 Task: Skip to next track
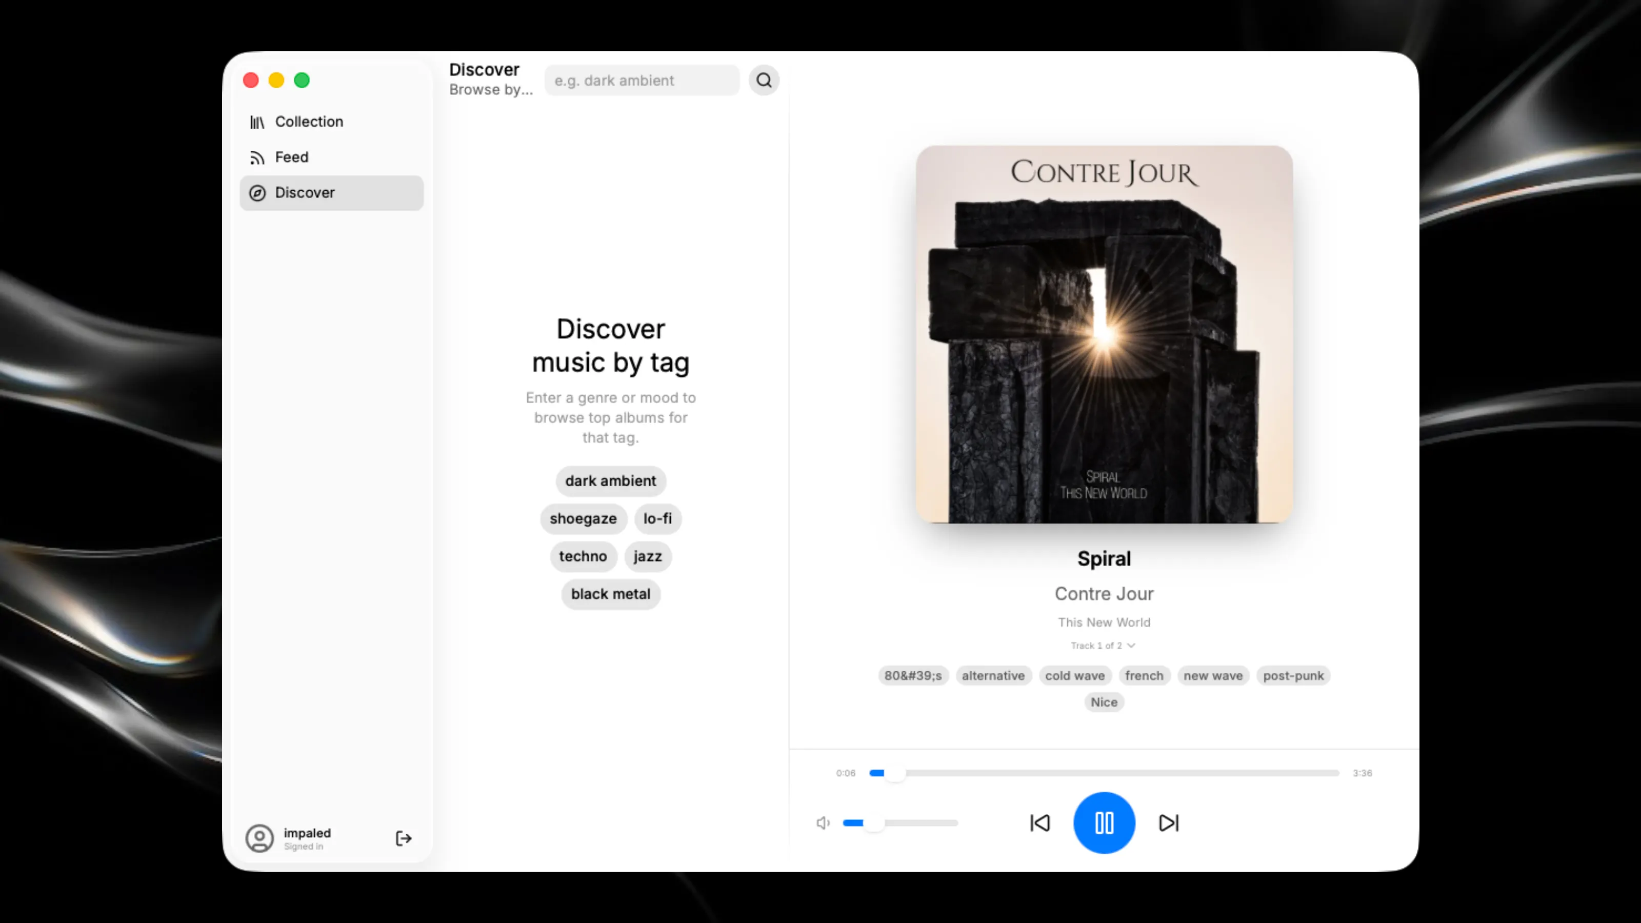[x=1168, y=823]
